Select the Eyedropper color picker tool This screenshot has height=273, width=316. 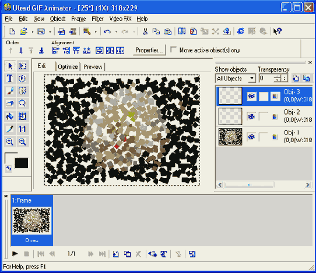(10, 129)
